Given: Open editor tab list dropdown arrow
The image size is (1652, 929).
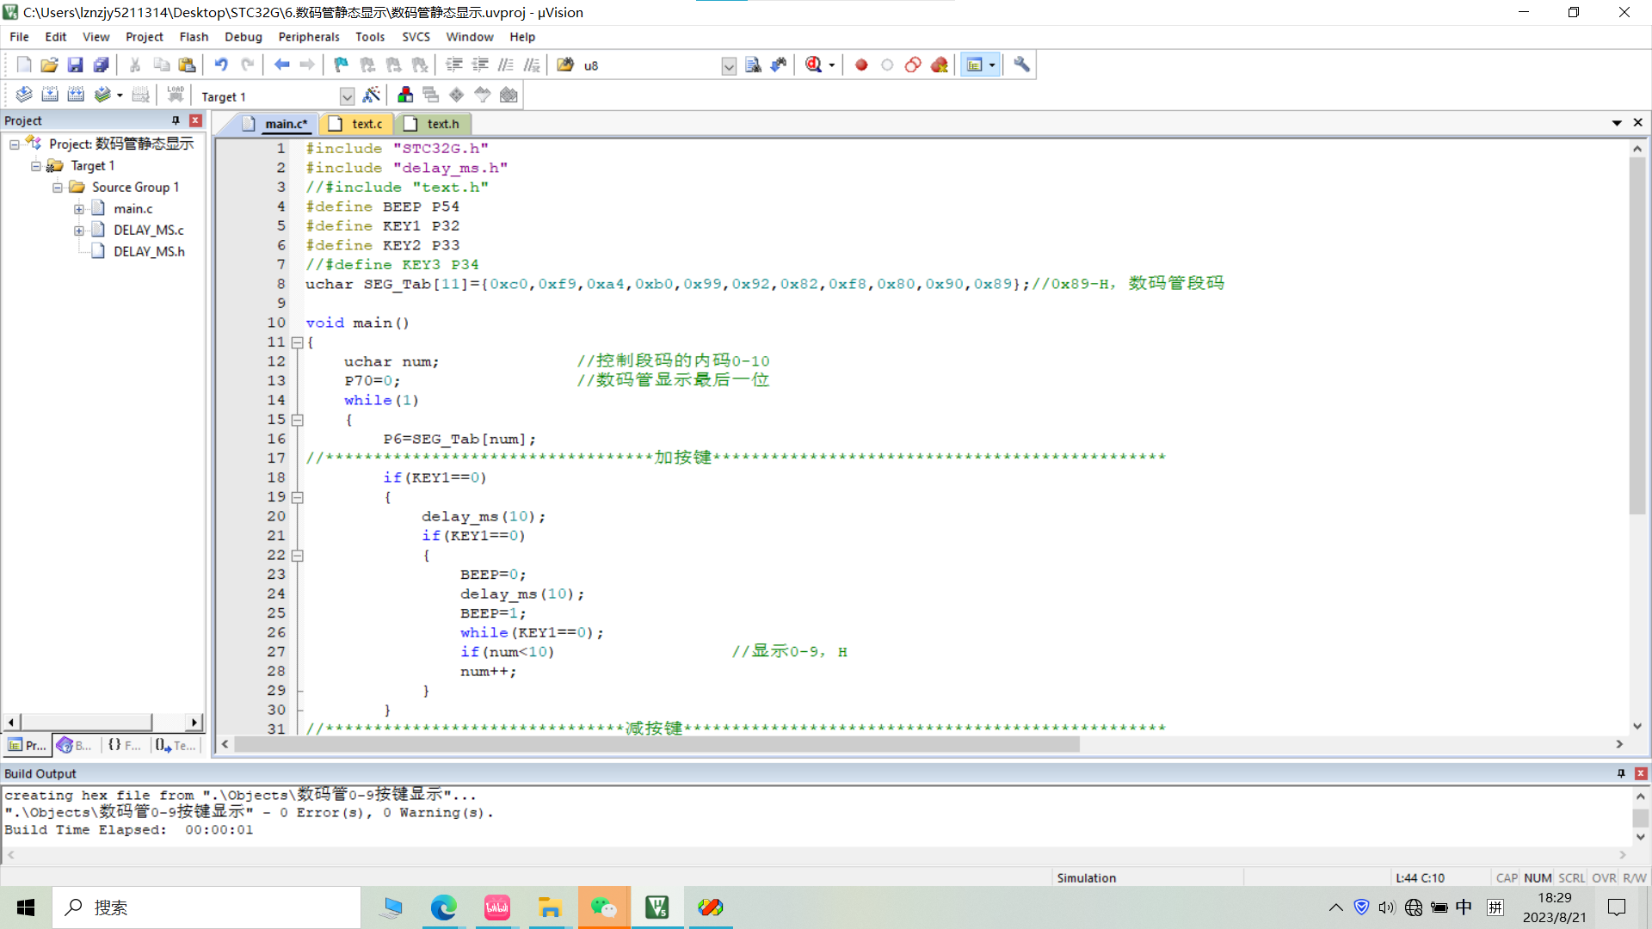Looking at the screenshot, I should coord(1617,123).
